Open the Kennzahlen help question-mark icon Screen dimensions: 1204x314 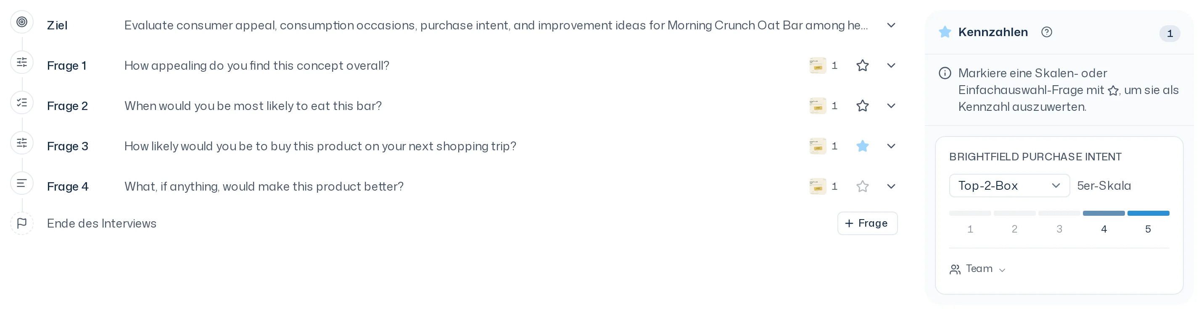(x=1046, y=32)
